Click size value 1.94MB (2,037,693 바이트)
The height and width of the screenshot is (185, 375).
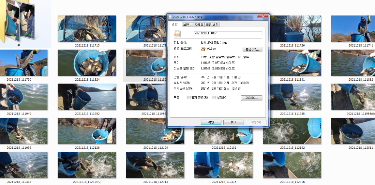tap(218, 63)
